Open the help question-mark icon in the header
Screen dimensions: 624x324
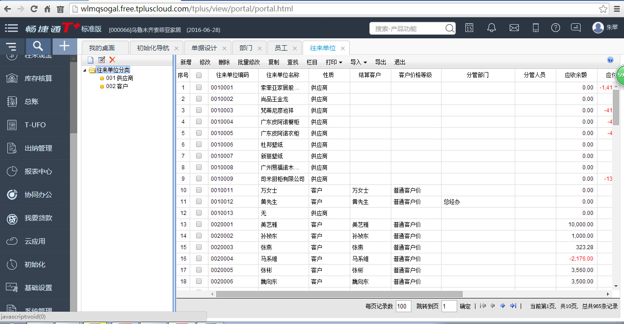(x=555, y=28)
